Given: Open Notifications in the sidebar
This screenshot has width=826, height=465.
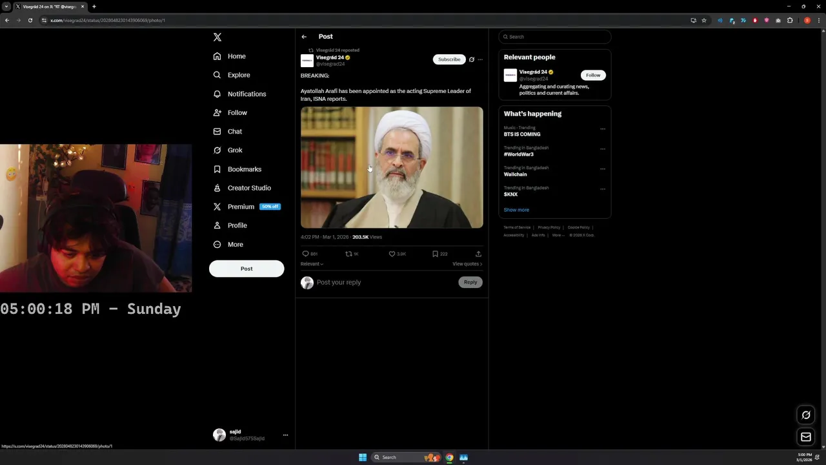Looking at the screenshot, I should [x=239, y=94].
